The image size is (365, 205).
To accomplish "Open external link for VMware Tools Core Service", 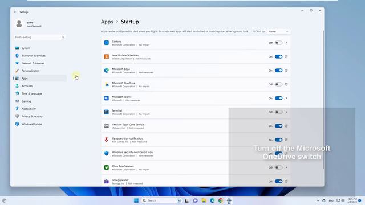I will click(286, 126).
